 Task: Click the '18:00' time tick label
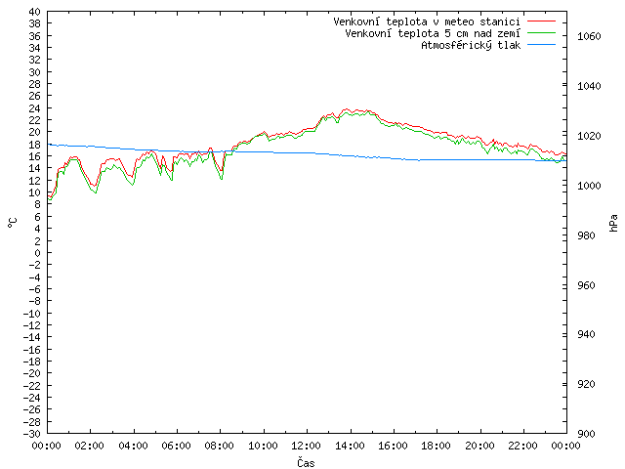click(437, 446)
